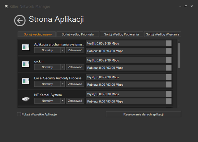198x142 pixels.
Task: Minimize the Killer Network Manager window
Action: click(x=180, y=6)
